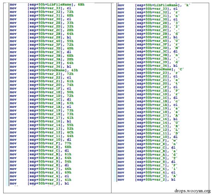Select the 'L' value for var_12
Viewport: 212px width, 195px height.
click(x=177, y=130)
